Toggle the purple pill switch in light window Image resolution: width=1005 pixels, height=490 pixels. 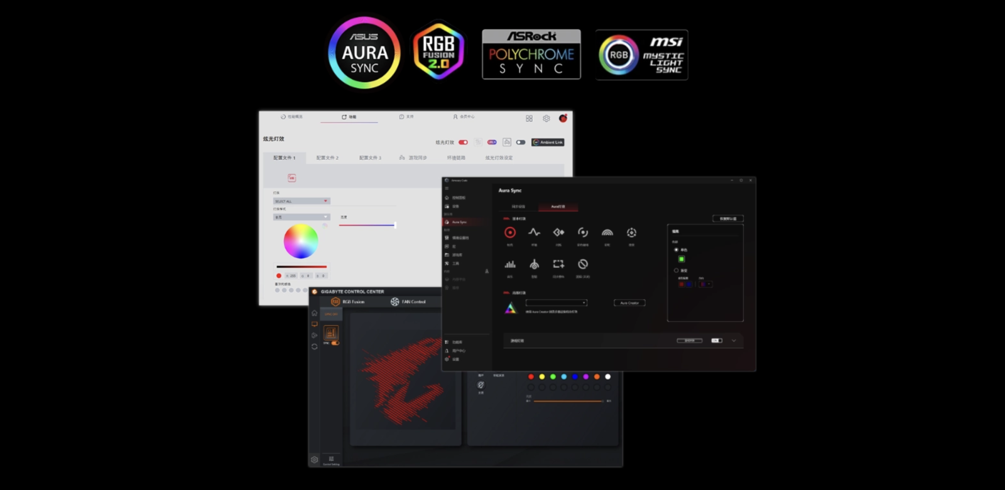[492, 142]
